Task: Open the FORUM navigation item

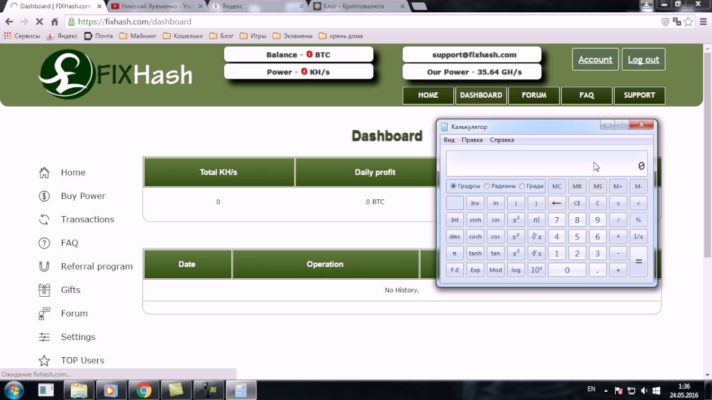Action: pyautogui.click(x=534, y=95)
